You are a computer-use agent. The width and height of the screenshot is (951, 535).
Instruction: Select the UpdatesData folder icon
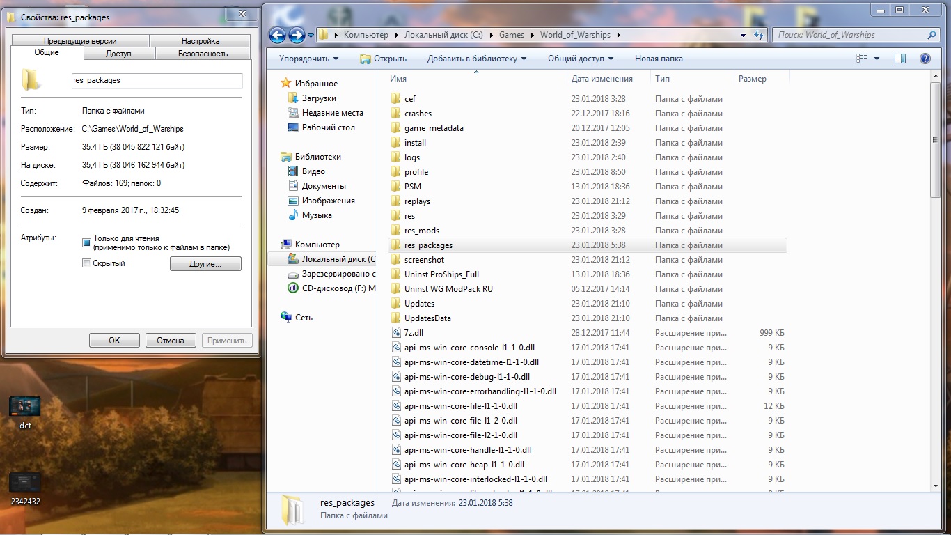[x=395, y=318]
